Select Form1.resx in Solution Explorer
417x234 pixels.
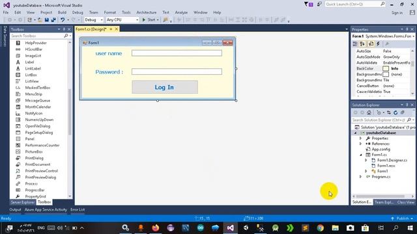(x=386, y=166)
